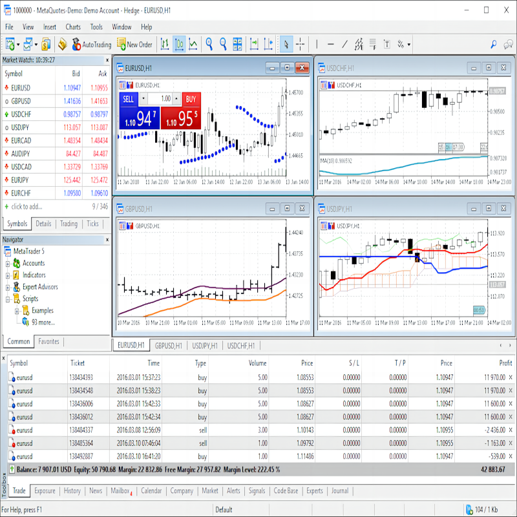
Task: Switch to the GBPUSD,H1 chart tab
Action: [169, 346]
